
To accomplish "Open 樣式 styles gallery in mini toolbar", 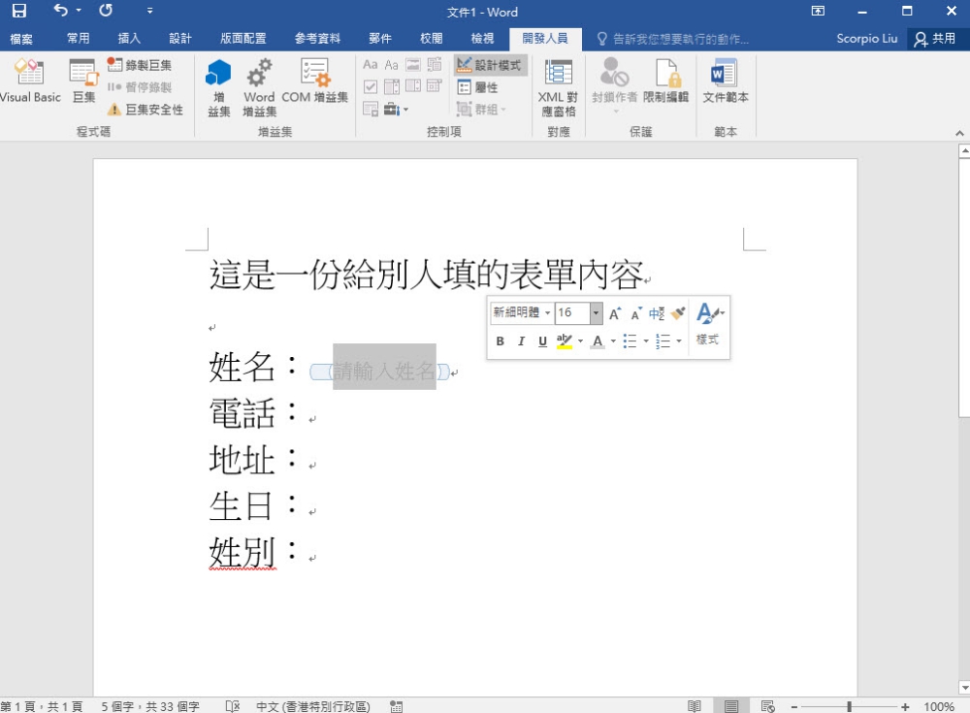I will (709, 323).
